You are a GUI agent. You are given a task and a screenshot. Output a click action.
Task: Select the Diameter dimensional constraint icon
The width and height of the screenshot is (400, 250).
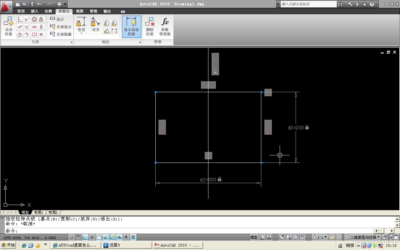[x=114, y=23]
